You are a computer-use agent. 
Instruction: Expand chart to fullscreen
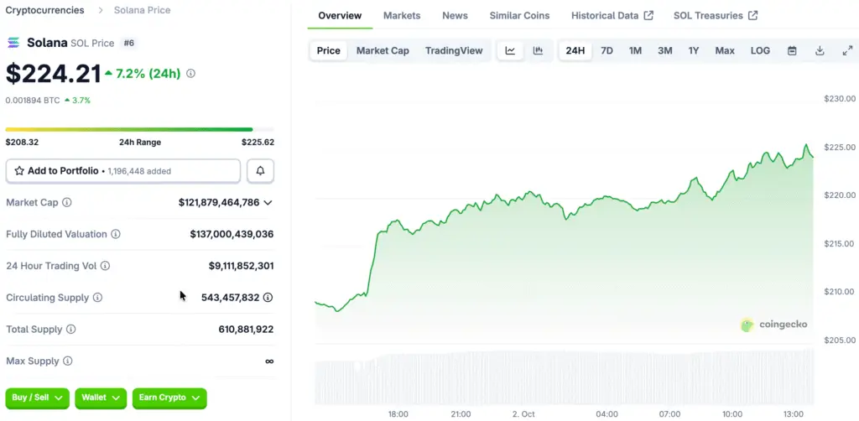(x=847, y=50)
